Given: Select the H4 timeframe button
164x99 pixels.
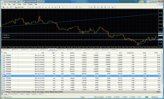Looking at the screenshot, I should tap(46, 7).
